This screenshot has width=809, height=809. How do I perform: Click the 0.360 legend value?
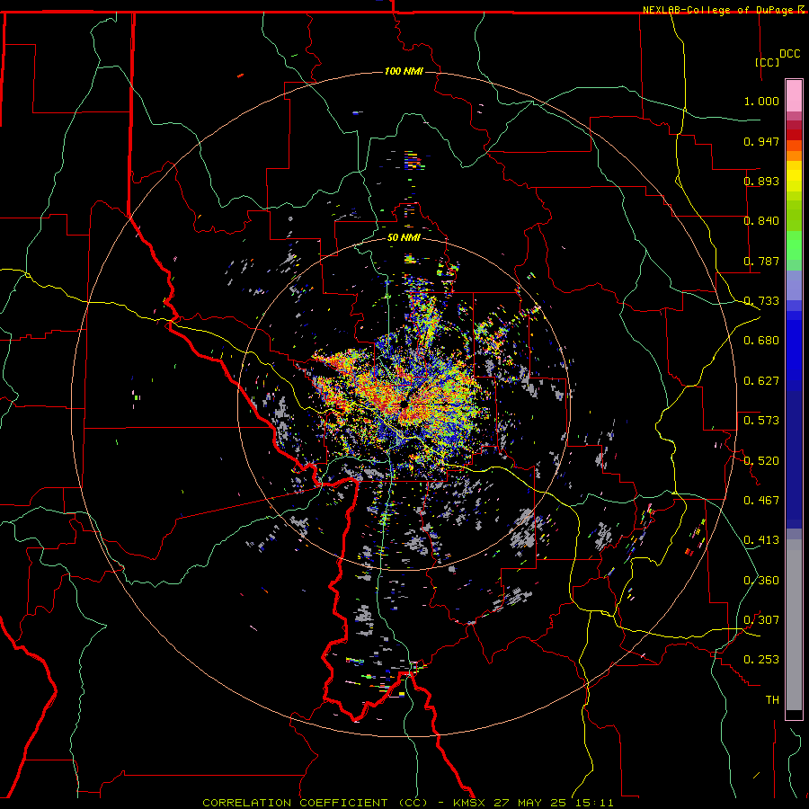(x=761, y=581)
